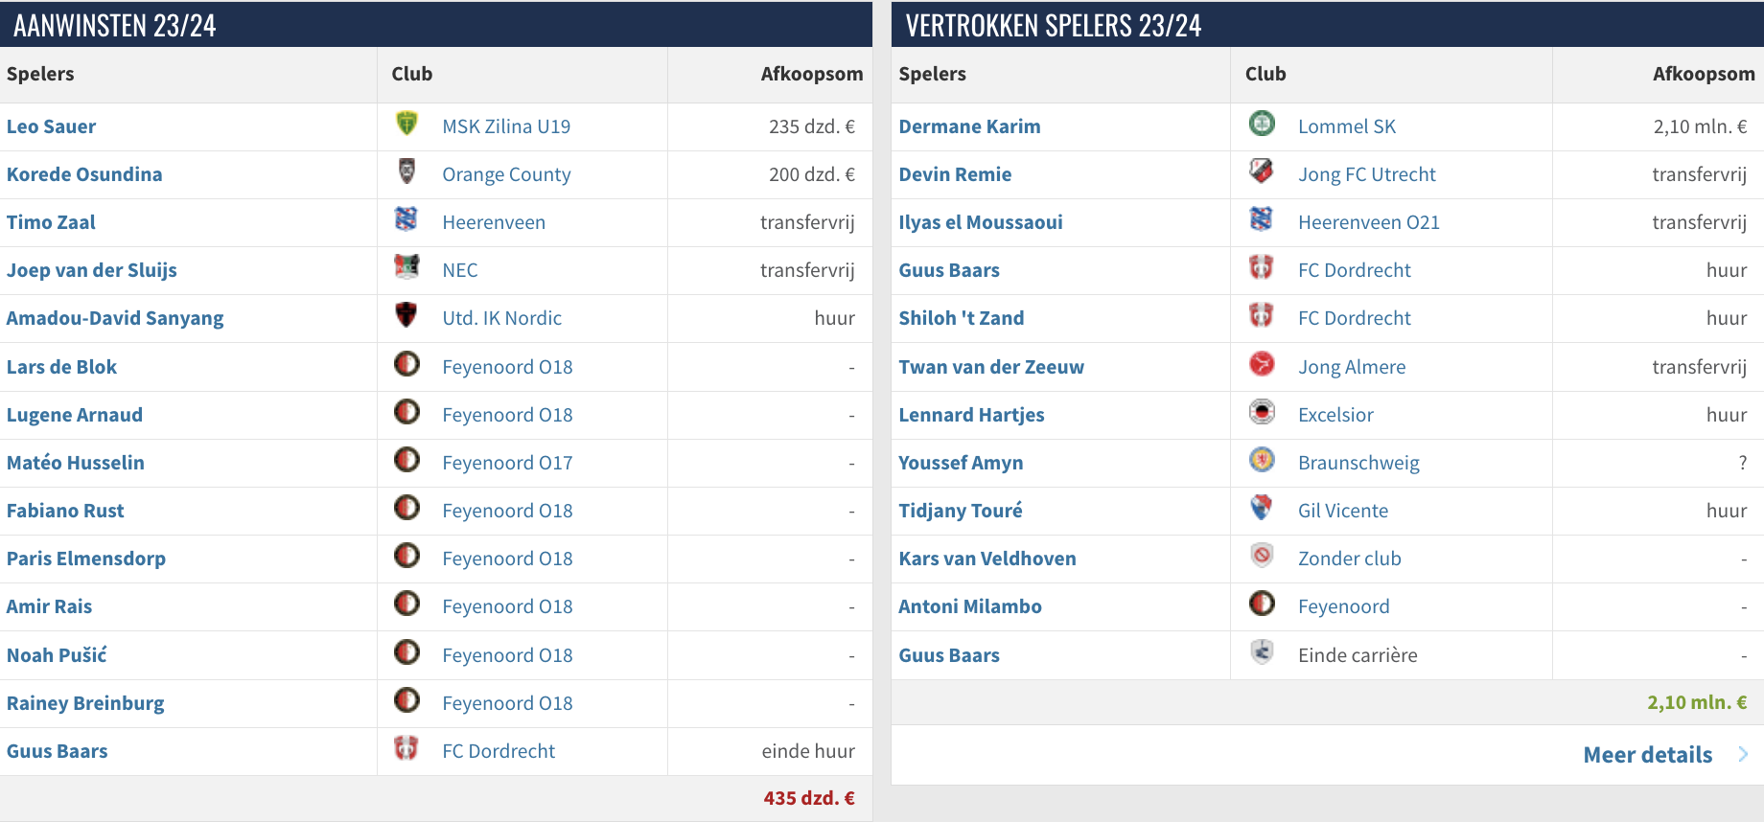Screen dimensions: 1764x822
Task: Click the Jong Almere club crest
Action: coord(1262,364)
